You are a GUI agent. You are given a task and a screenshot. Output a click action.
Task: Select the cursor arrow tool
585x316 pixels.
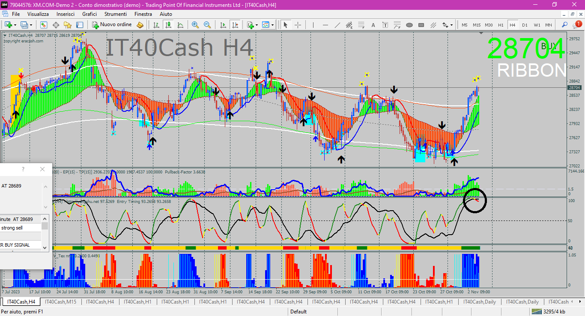click(x=286, y=25)
